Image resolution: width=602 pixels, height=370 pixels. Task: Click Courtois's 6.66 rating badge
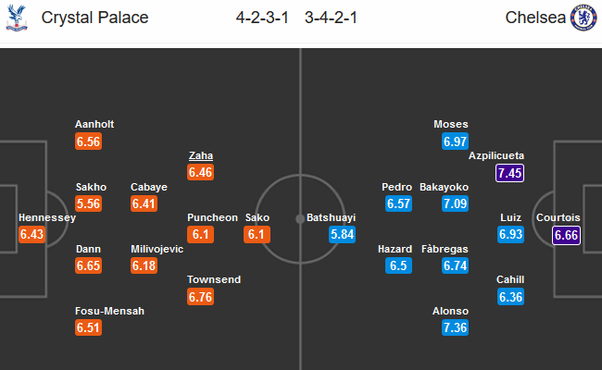(566, 235)
